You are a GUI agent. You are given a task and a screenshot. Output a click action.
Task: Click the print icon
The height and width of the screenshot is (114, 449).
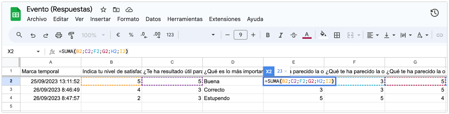(58, 35)
